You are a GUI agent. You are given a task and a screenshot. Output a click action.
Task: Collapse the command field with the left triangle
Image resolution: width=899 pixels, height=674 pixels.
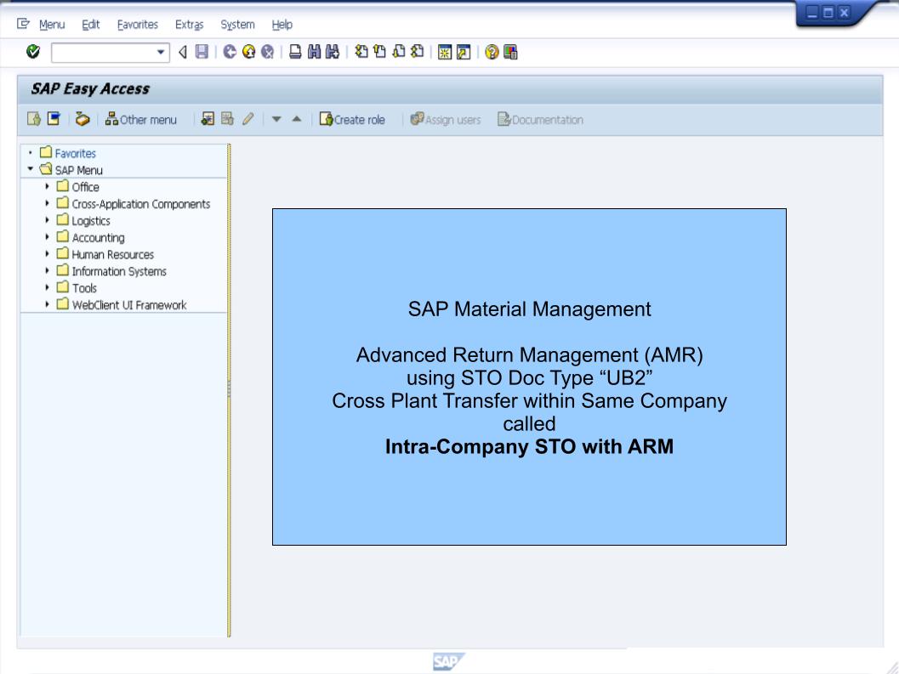pos(183,52)
